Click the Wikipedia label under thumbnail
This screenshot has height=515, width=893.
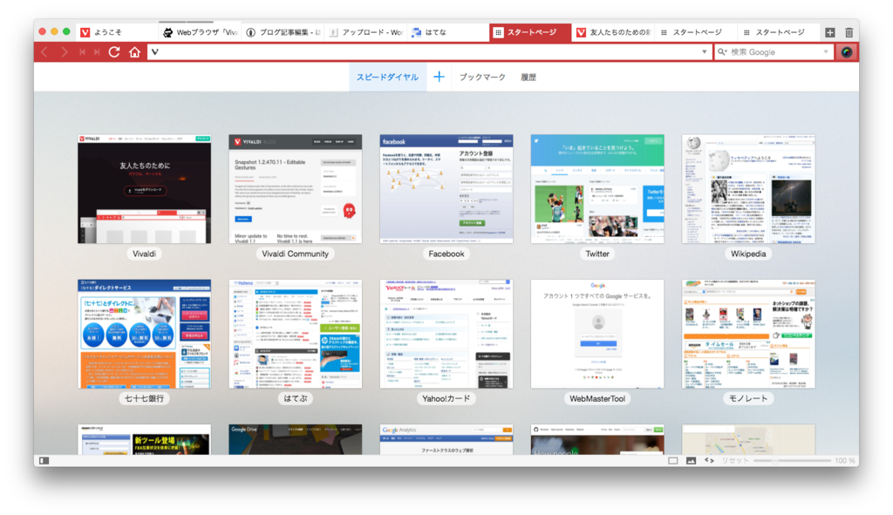(x=748, y=254)
